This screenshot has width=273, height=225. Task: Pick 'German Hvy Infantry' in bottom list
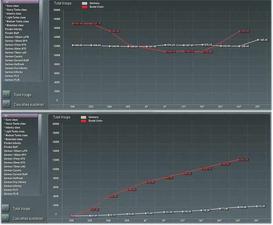(15, 182)
